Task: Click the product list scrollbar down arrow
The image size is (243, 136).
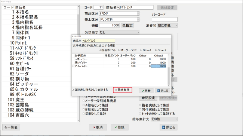Action: [x=78, y=121]
